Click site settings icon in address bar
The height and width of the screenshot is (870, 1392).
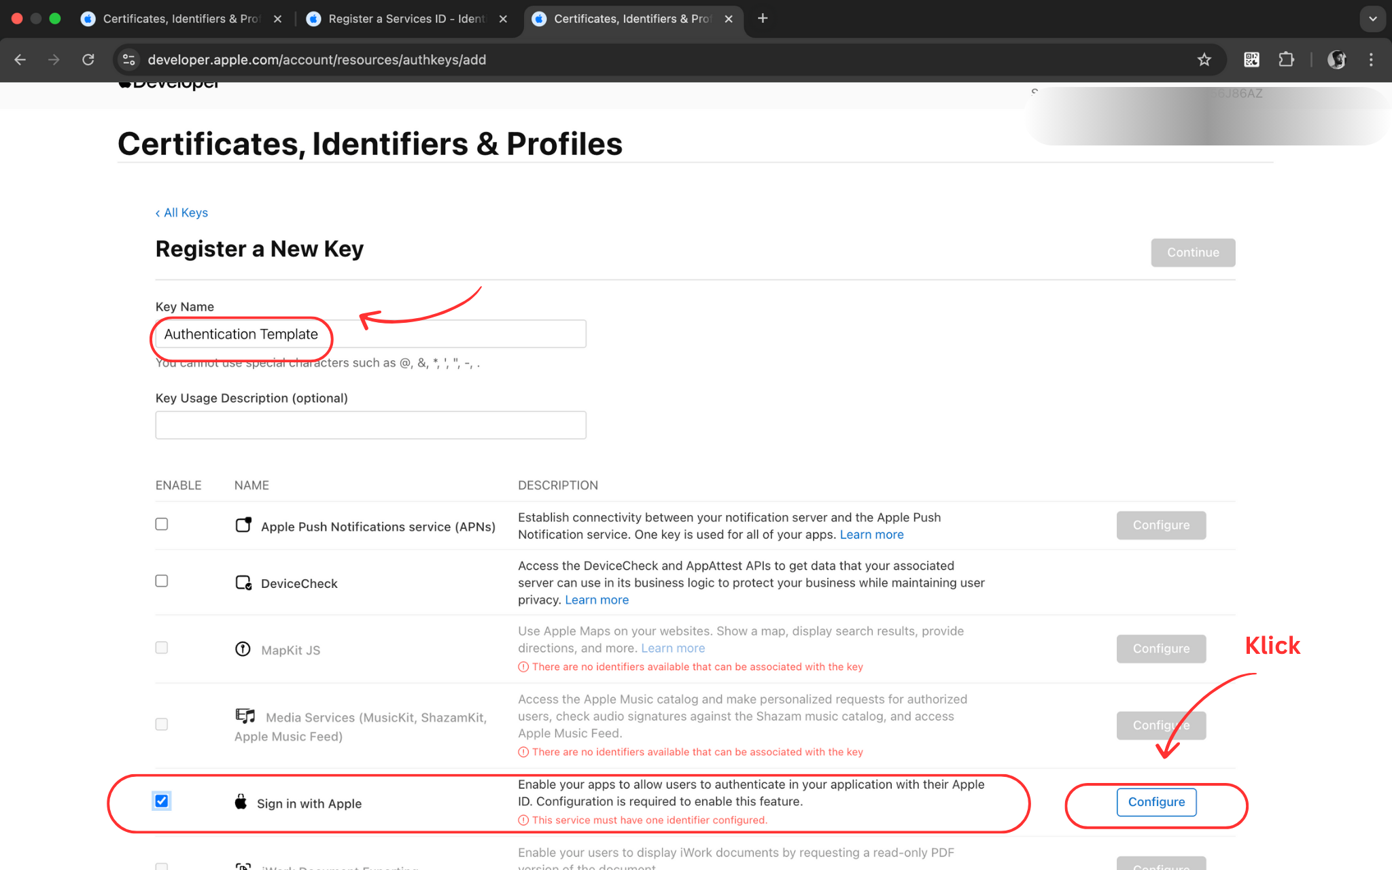(x=129, y=60)
